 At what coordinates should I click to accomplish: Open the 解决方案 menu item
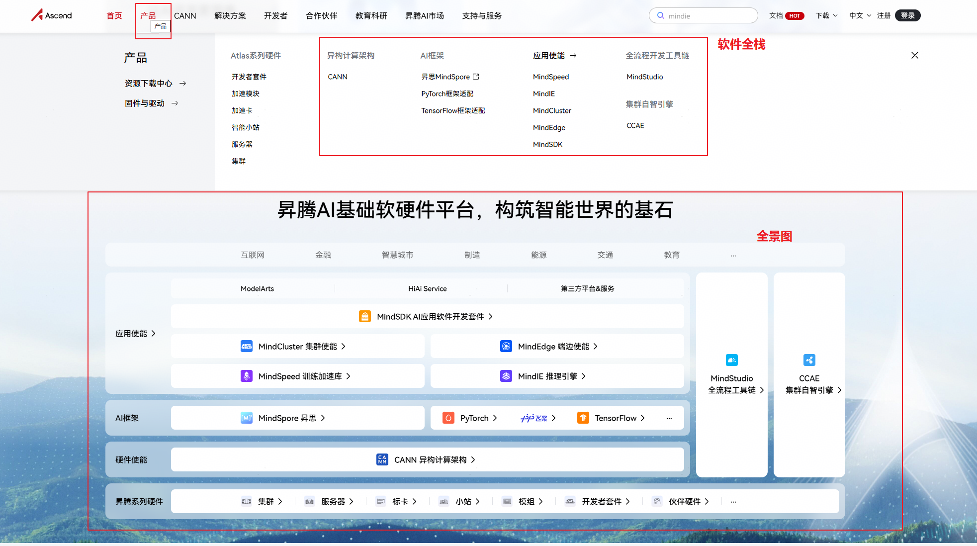click(x=230, y=15)
